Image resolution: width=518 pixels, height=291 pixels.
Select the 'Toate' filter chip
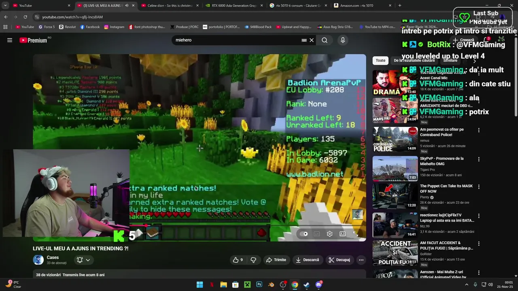click(x=380, y=60)
